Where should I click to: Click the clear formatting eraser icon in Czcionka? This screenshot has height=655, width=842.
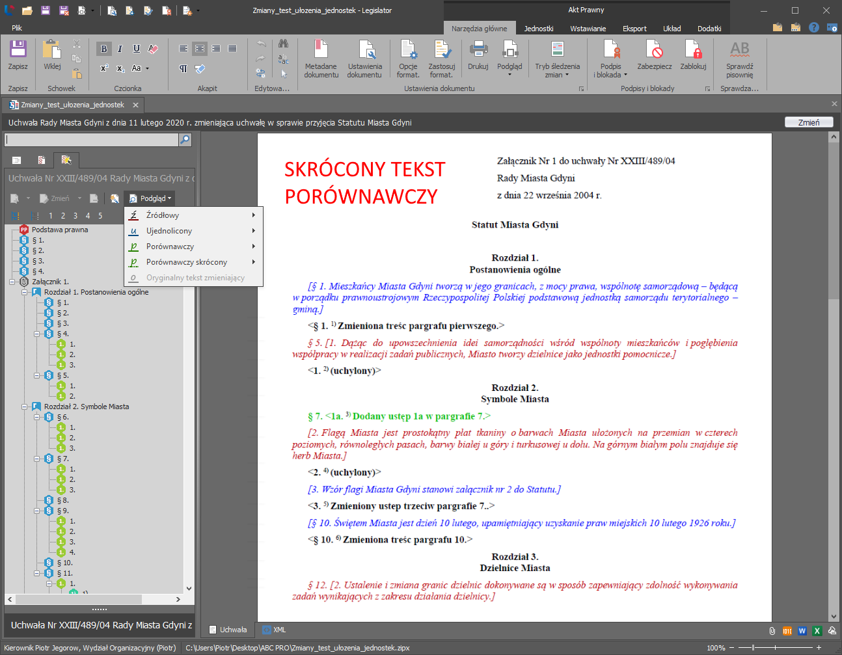[153, 49]
